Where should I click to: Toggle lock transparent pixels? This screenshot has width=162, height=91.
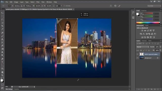point(141,51)
